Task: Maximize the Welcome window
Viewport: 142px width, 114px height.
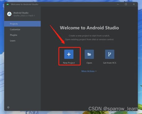Action: (x=126, y=4)
